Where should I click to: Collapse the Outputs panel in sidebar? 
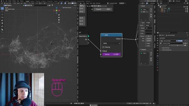pyautogui.click(x=141, y=49)
